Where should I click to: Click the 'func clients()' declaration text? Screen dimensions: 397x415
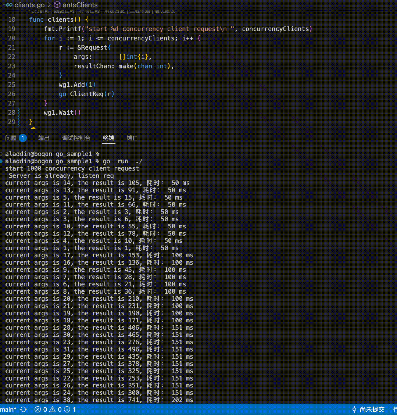click(55, 19)
